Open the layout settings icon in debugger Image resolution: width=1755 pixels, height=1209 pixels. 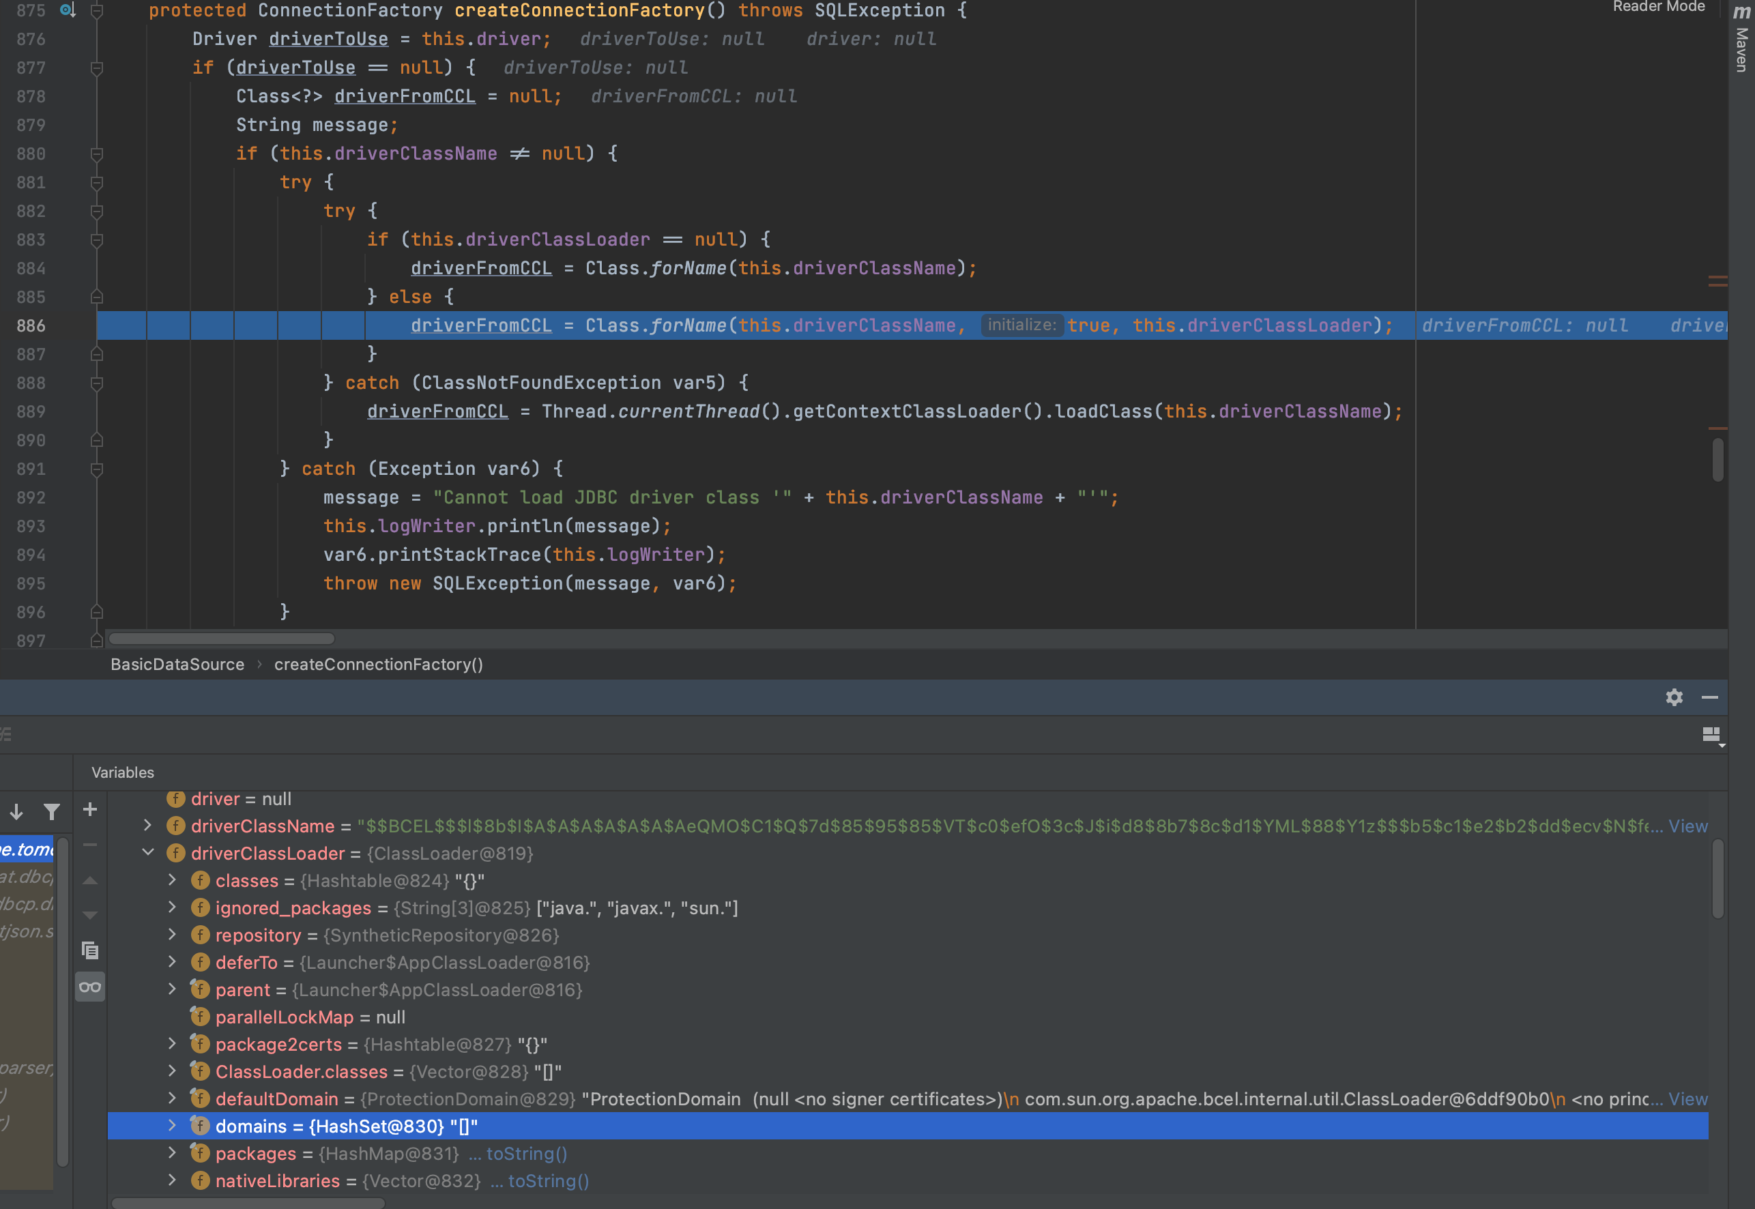pos(1712,735)
